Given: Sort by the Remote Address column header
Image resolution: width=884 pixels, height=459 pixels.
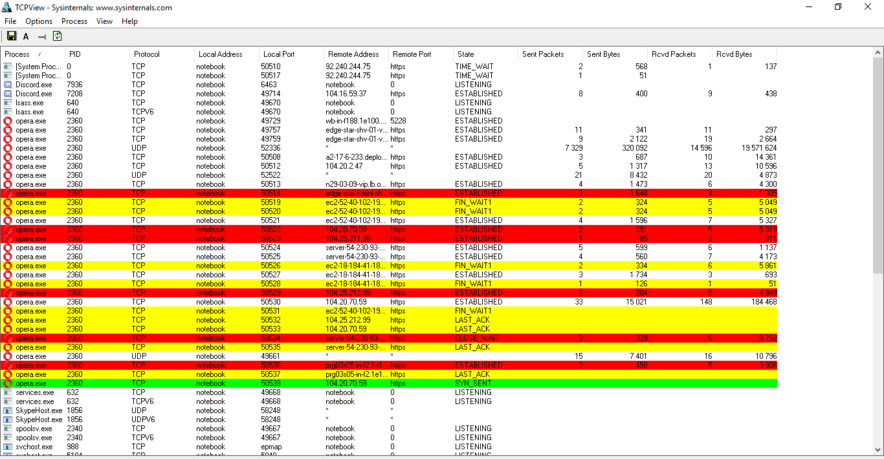Looking at the screenshot, I should click(x=356, y=54).
